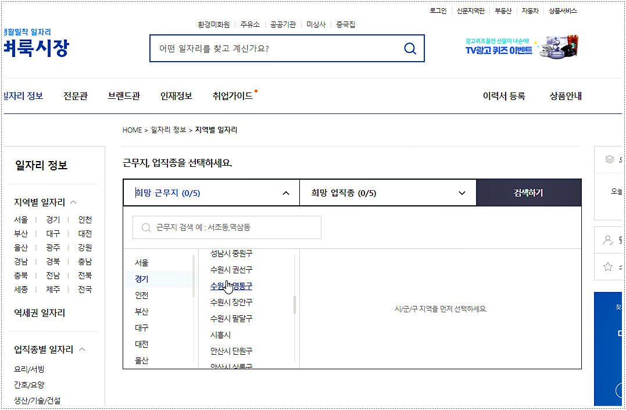The height and width of the screenshot is (410, 626).
Task: Select 수원시 권선구 district
Action: pyautogui.click(x=231, y=270)
